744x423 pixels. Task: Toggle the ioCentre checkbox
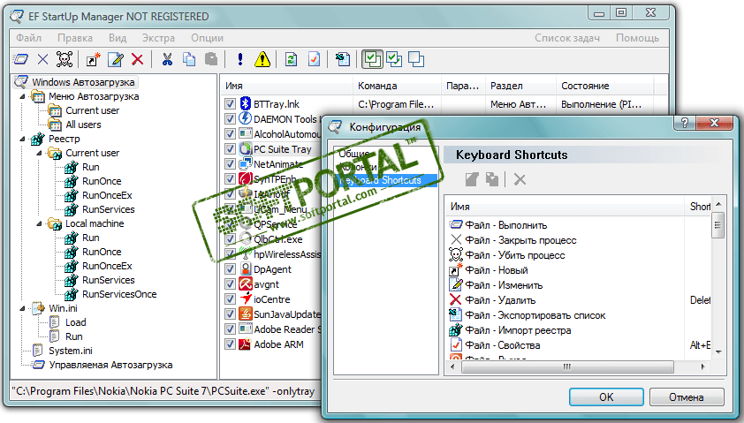click(230, 299)
